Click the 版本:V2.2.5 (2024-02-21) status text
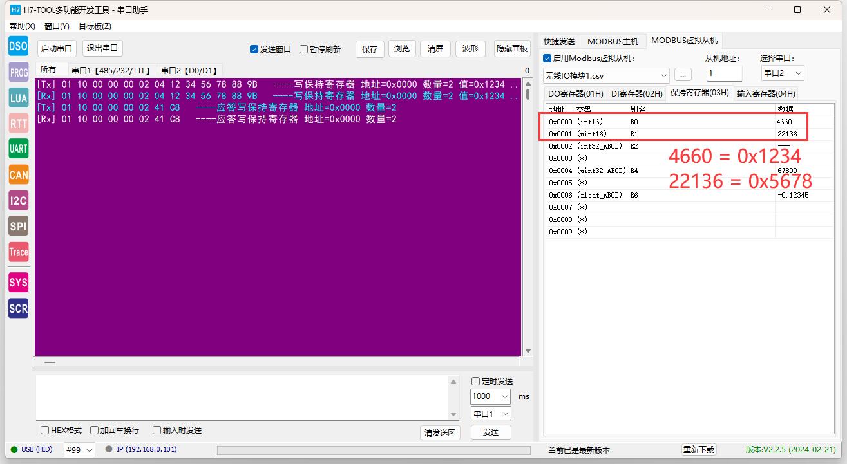 790,450
